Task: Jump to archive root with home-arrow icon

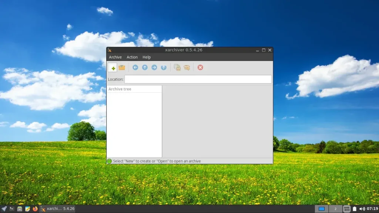Action: 164,67
